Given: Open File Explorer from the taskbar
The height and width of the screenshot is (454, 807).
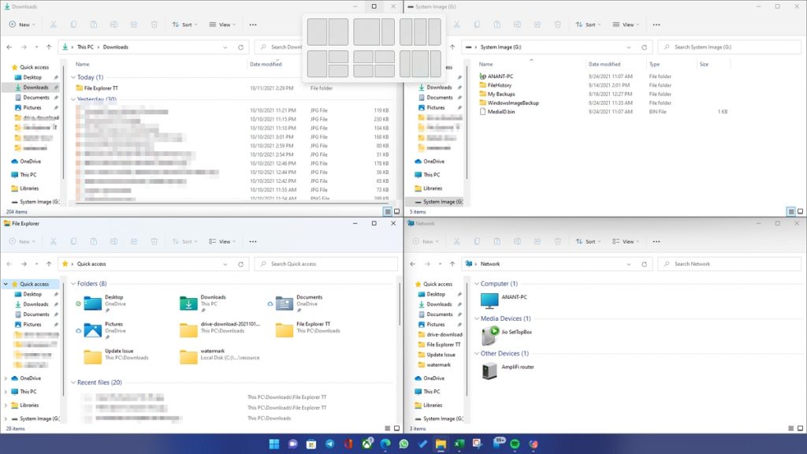Looking at the screenshot, I should [x=440, y=444].
